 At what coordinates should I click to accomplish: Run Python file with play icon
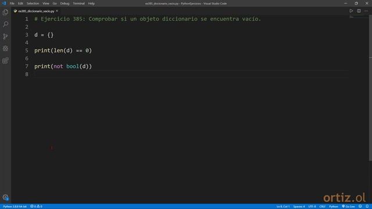point(351,11)
